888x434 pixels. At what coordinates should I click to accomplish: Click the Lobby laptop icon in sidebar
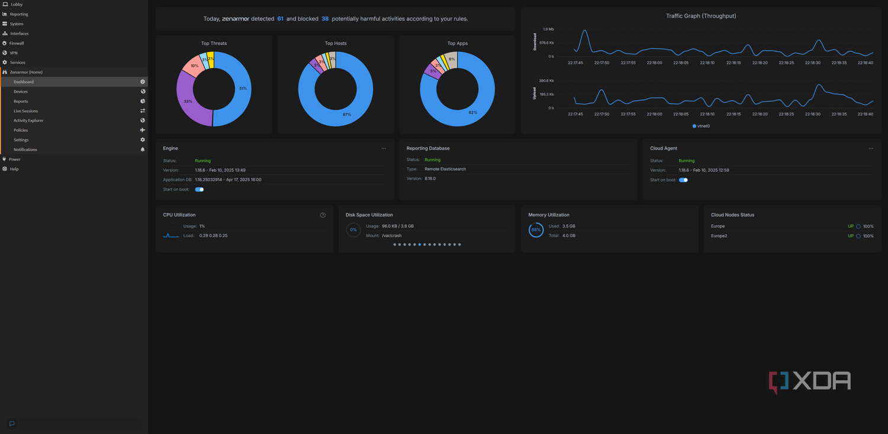(5, 4)
